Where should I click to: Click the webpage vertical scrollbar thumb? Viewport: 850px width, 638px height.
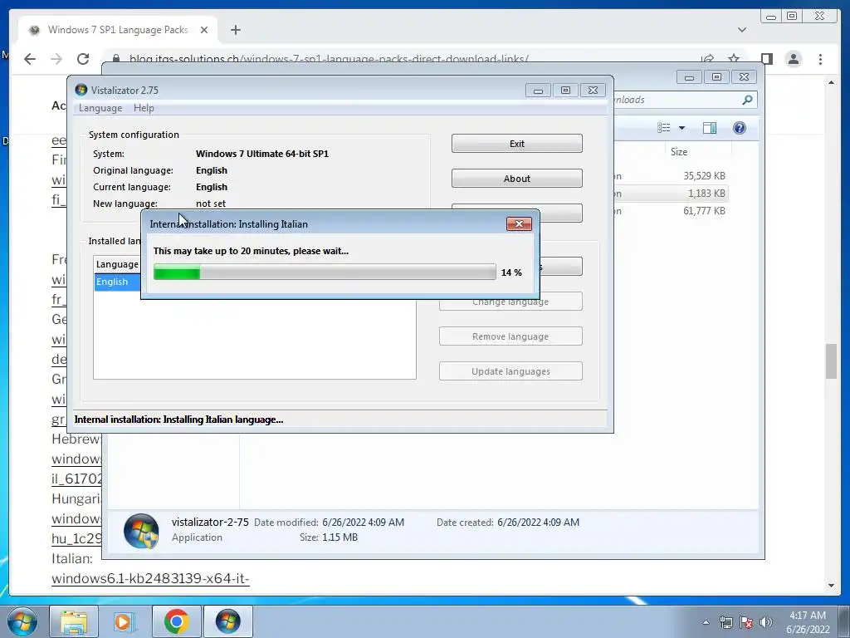[x=831, y=361]
